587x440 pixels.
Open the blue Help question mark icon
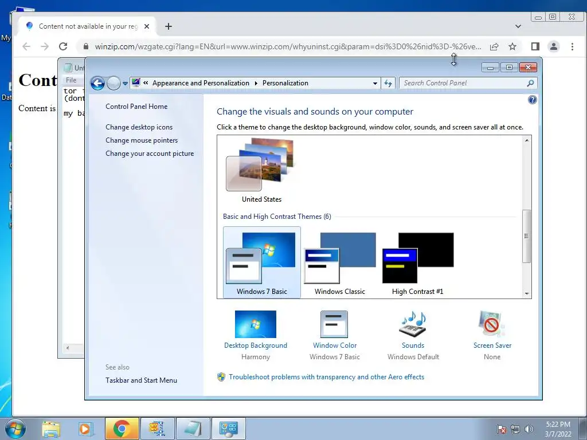click(x=532, y=100)
